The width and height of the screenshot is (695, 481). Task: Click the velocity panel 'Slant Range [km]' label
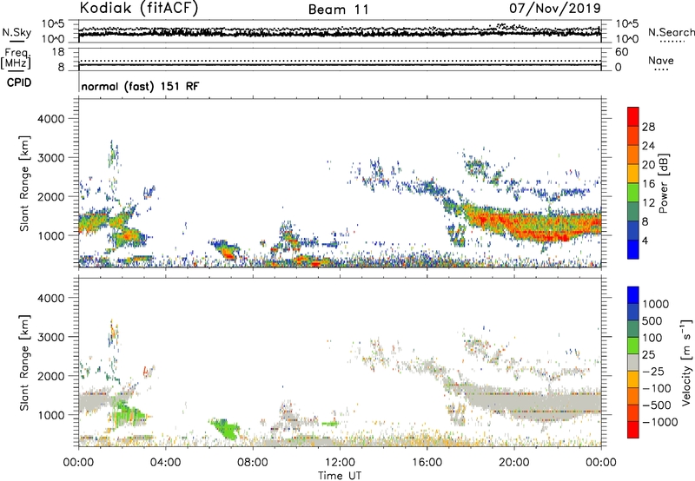[24, 363]
